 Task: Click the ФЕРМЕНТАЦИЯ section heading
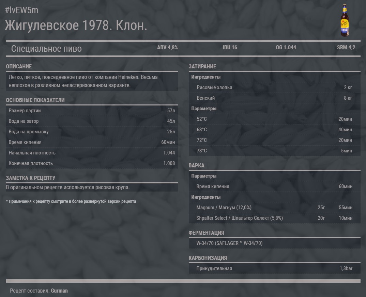(x=206, y=233)
